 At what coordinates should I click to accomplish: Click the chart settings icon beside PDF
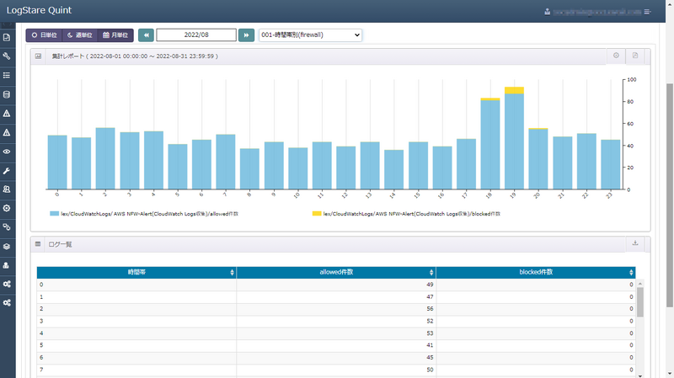(x=616, y=56)
